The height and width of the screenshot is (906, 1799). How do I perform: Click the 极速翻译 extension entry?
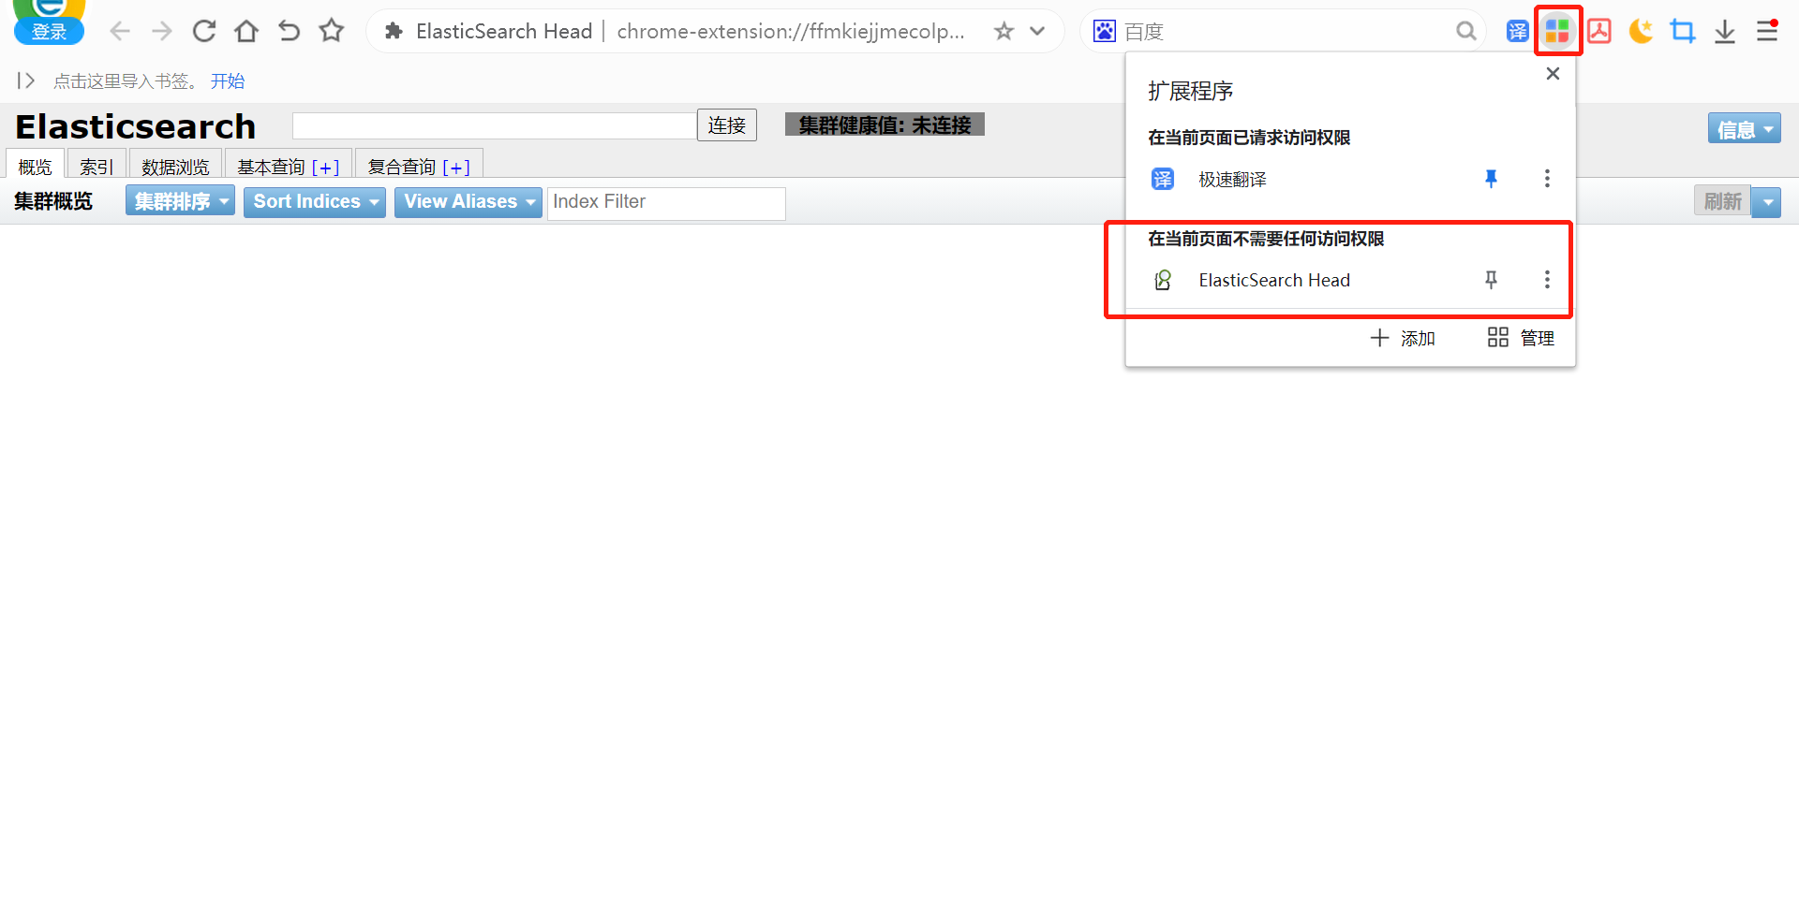coord(1232,180)
